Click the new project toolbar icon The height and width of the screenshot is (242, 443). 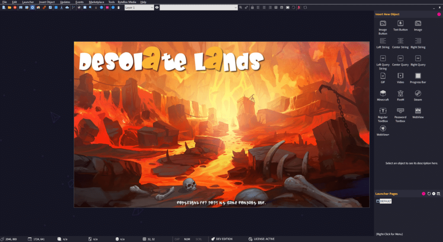click(x=3, y=8)
